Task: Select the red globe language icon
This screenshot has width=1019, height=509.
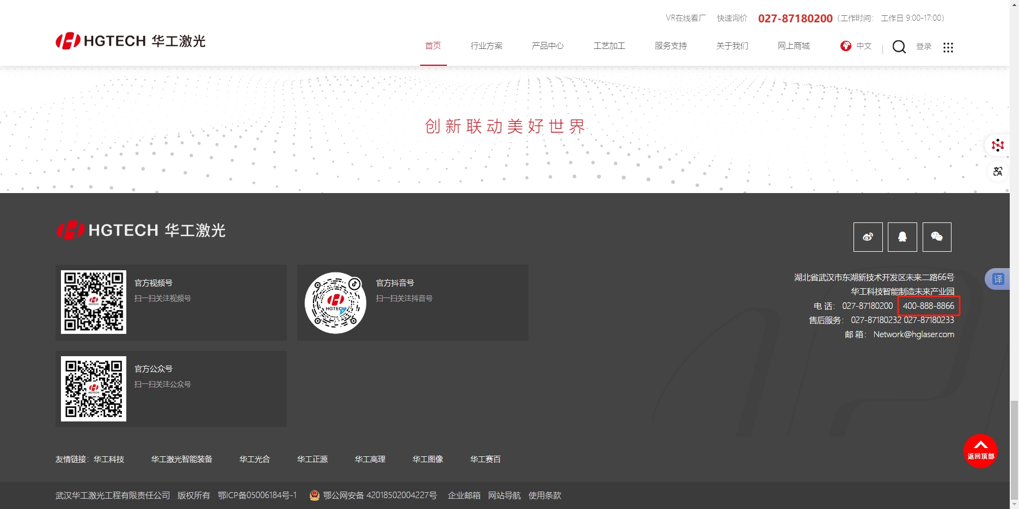Action: coord(845,46)
